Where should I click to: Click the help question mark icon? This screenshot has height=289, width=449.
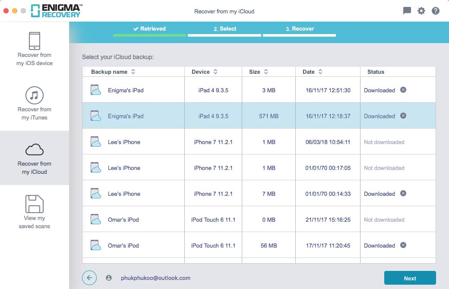click(x=436, y=11)
